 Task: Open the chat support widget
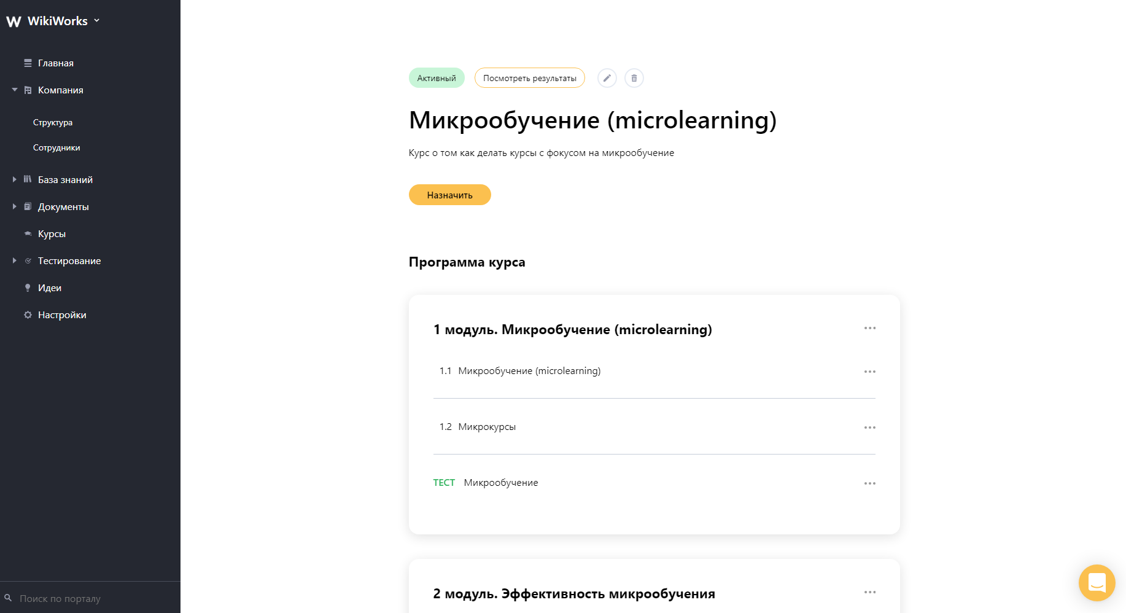point(1097,583)
